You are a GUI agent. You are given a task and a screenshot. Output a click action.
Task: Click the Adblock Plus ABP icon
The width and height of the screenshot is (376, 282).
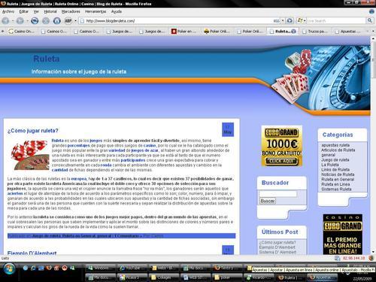(x=68, y=21)
